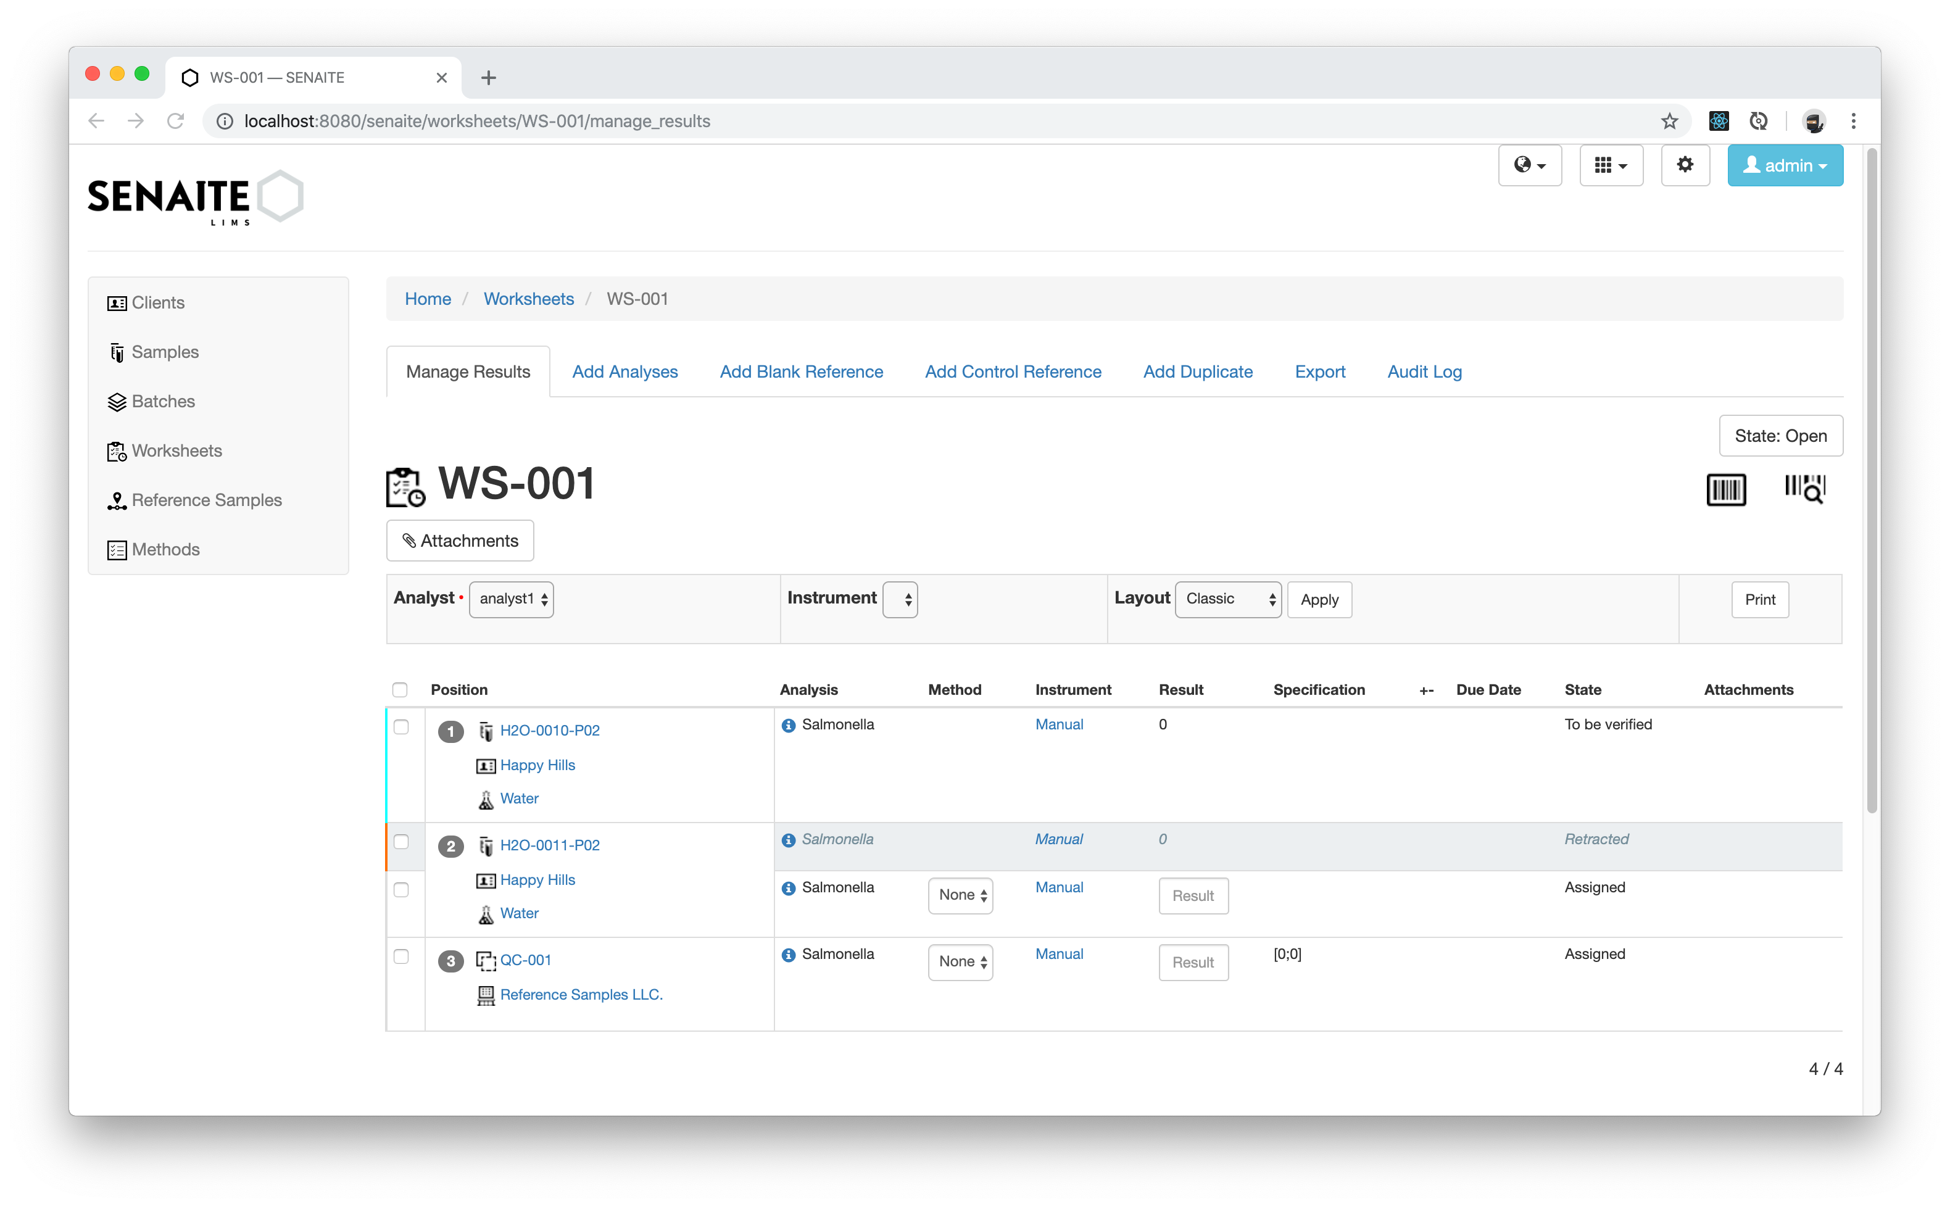Image resolution: width=1950 pixels, height=1207 pixels.
Task: Click the reference icon beside QC-001
Action: (485, 961)
